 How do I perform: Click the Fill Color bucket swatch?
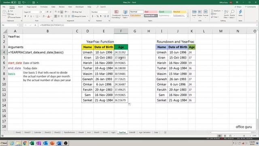pyautogui.click(x=43, y=16)
